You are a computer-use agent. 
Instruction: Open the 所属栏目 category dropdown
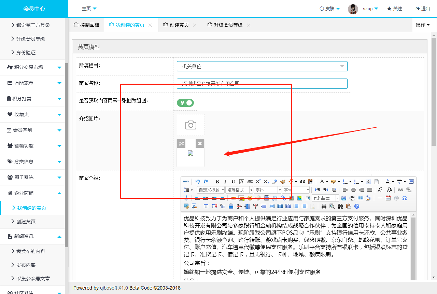[262, 66]
